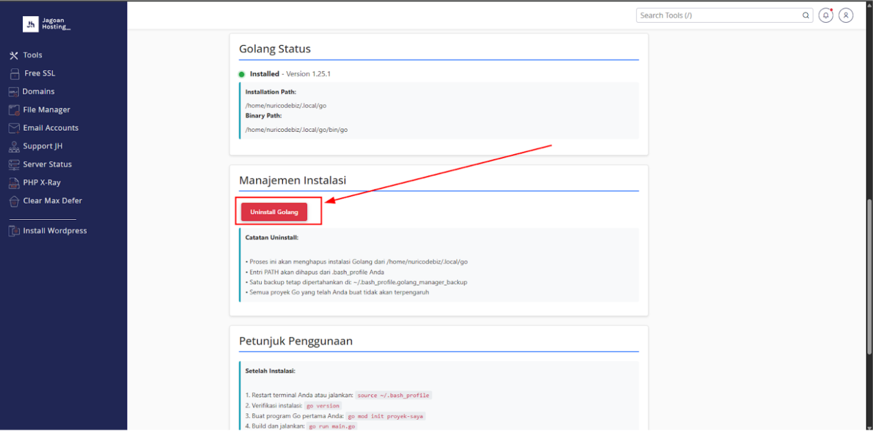This screenshot has height=431, width=873.
Task: Select the Server Status menu label
Action: click(47, 164)
